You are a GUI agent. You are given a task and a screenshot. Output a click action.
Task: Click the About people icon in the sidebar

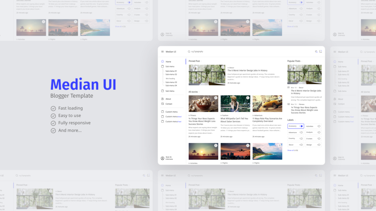coord(162,99)
